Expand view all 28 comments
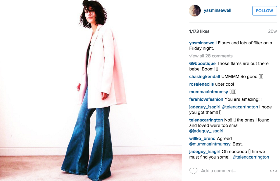Screen dimensions: 280x181 (x=211, y=56)
